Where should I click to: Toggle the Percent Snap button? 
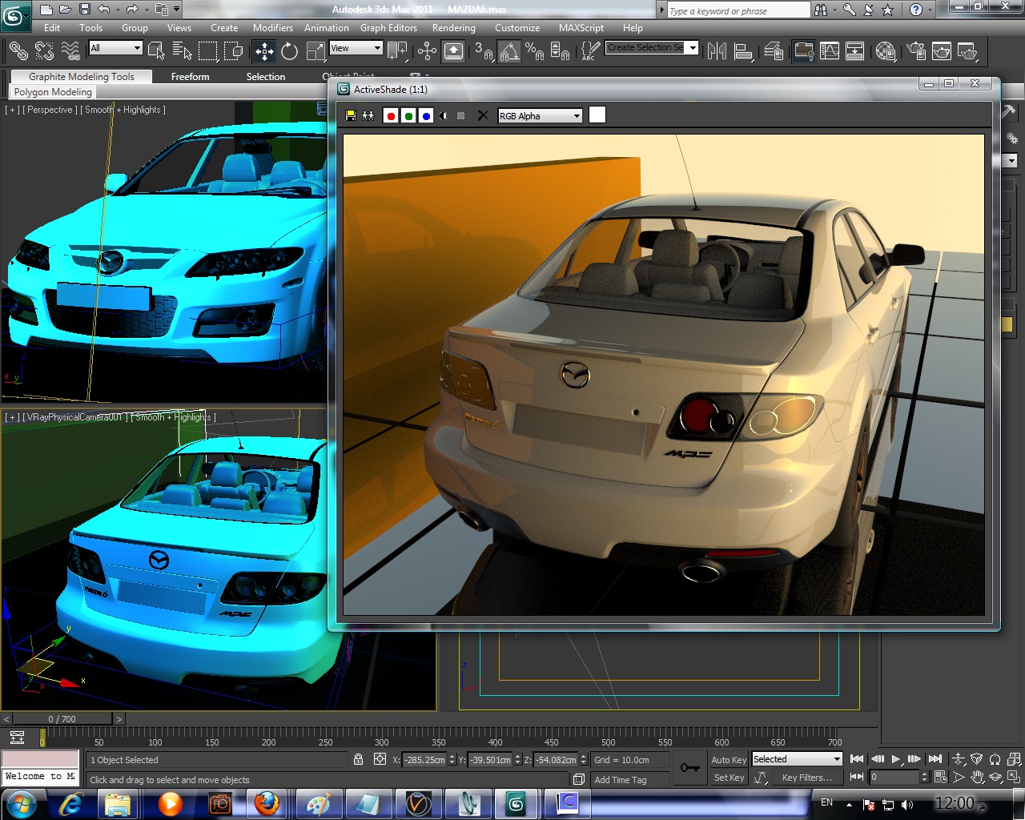tap(535, 51)
